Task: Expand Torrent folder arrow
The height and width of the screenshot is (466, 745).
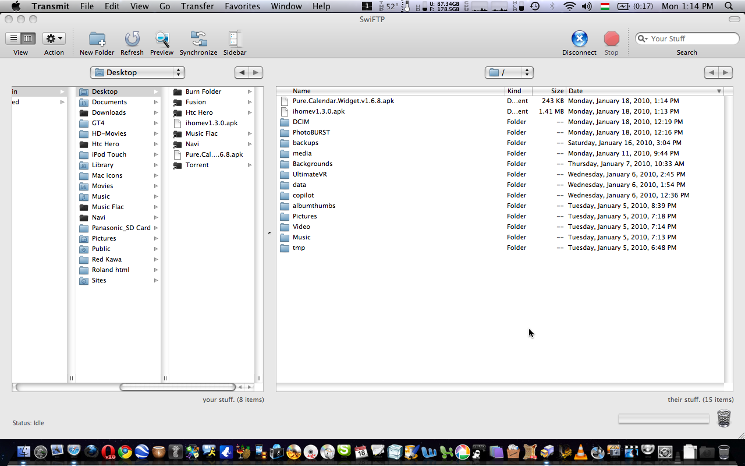Action: (250, 165)
